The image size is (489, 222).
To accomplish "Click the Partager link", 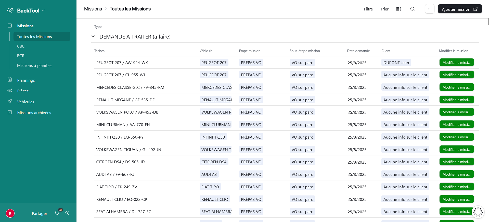I will coord(40,213).
